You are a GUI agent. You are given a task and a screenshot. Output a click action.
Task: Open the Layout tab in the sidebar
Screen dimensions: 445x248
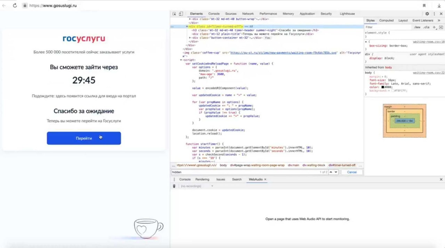pyautogui.click(x=403, y=20)
